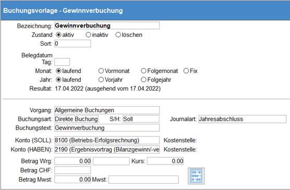Click the Resultat date '17.04.2022 (ausgehend vom 17.04.2022)'

point(108,88)
